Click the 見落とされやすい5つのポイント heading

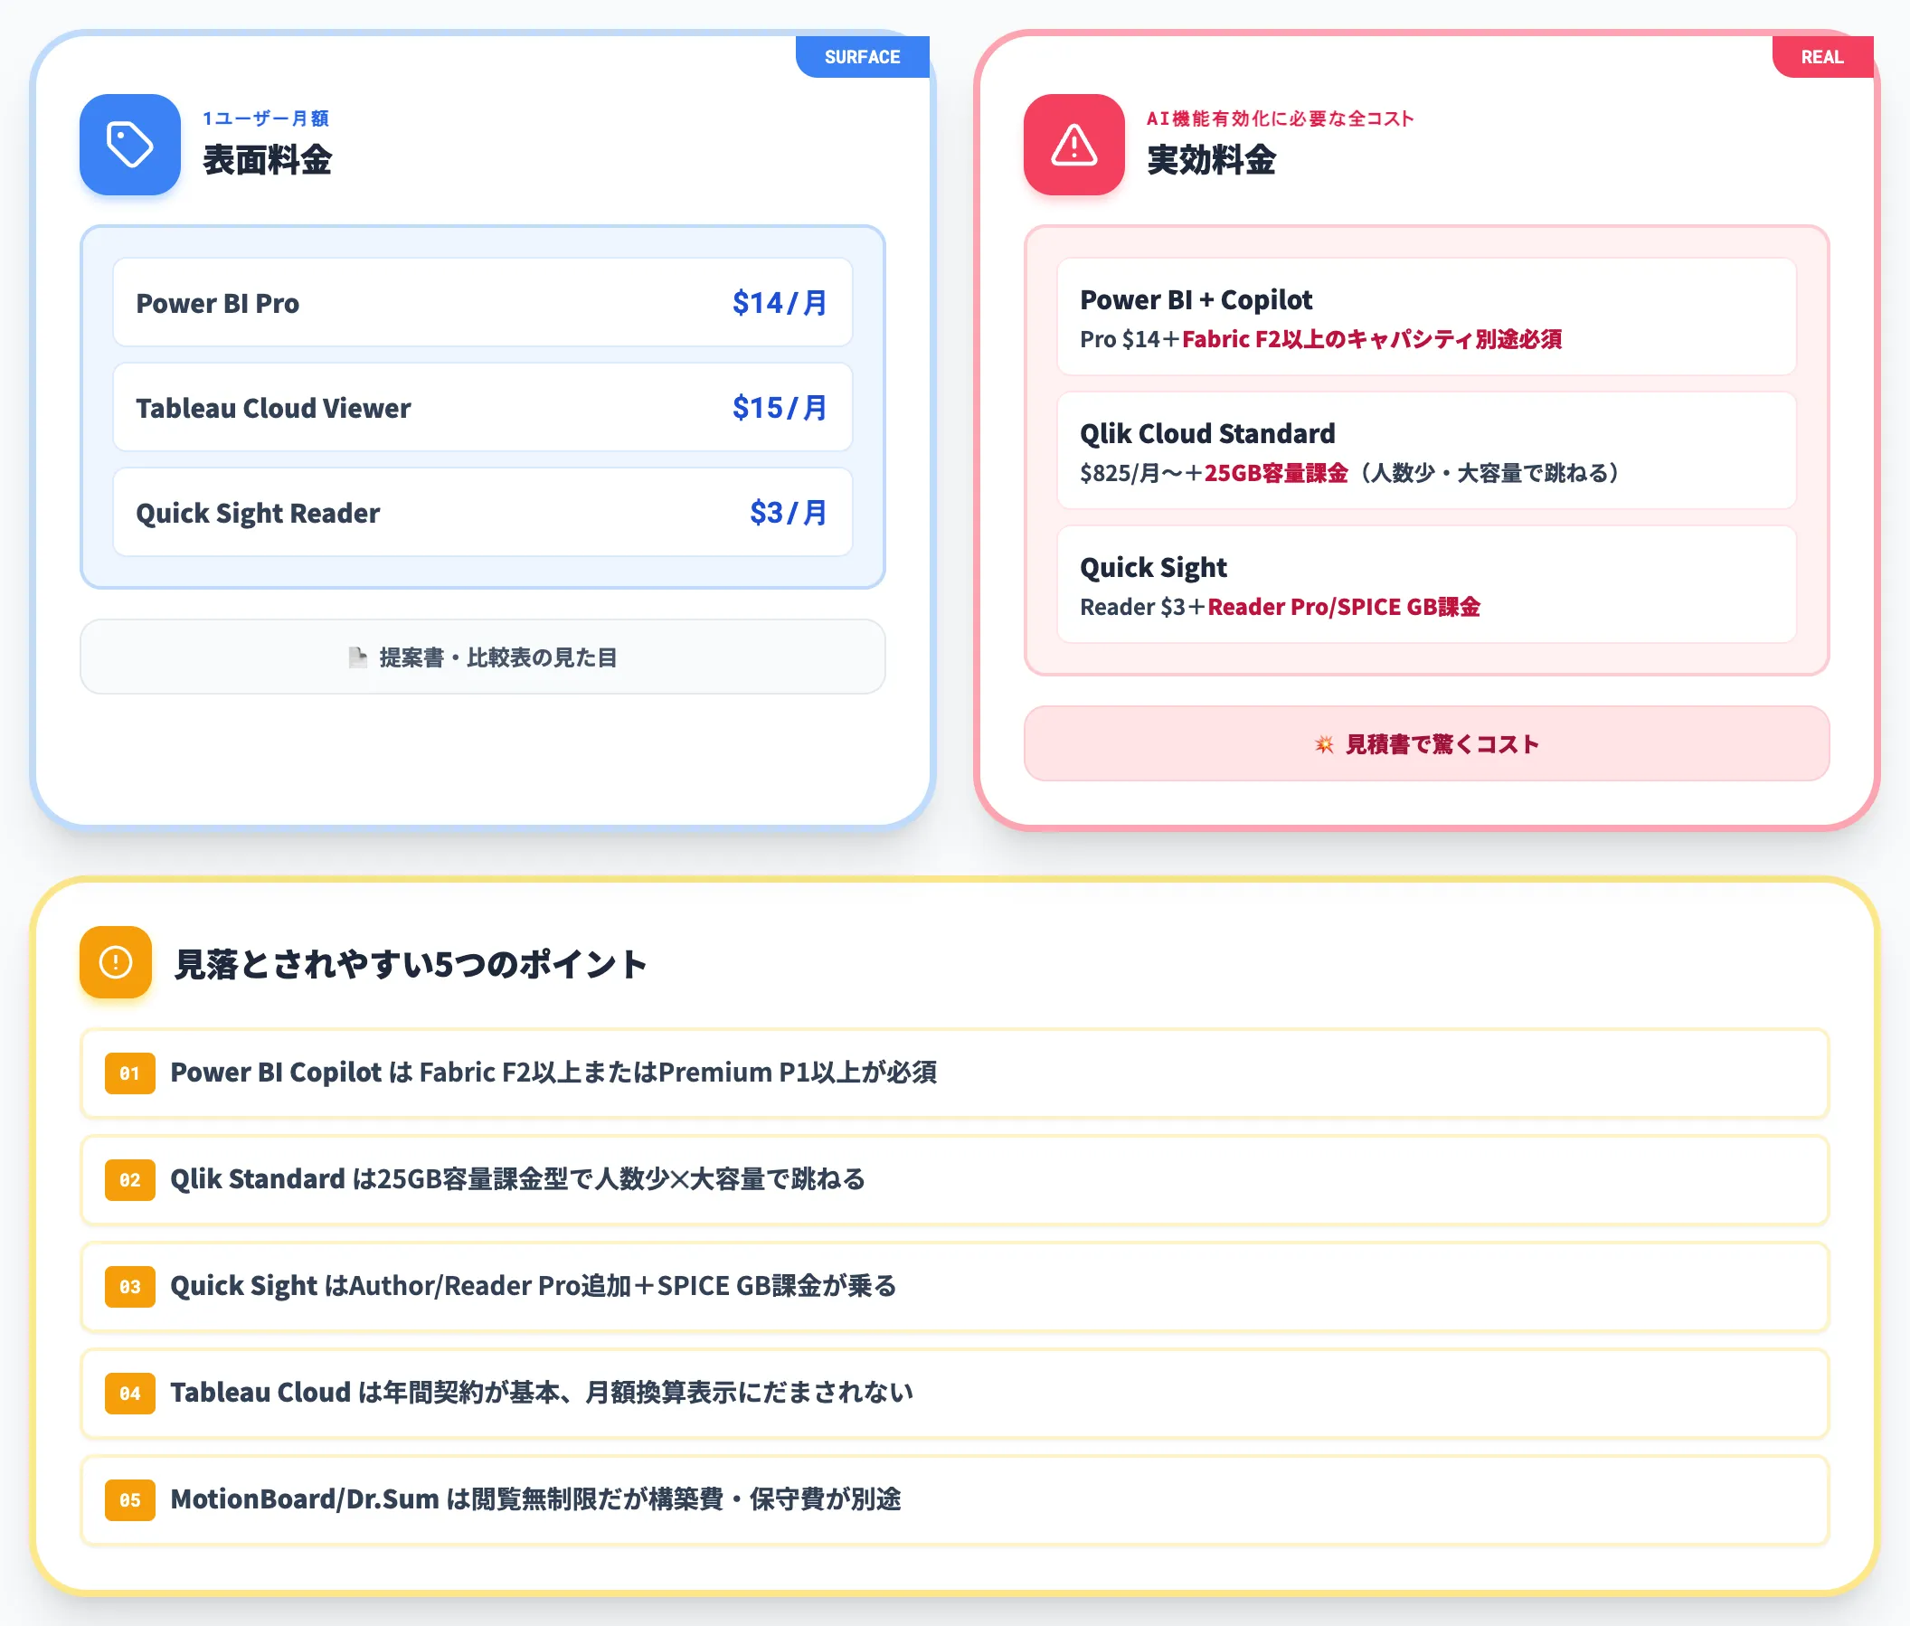(411, 964)
